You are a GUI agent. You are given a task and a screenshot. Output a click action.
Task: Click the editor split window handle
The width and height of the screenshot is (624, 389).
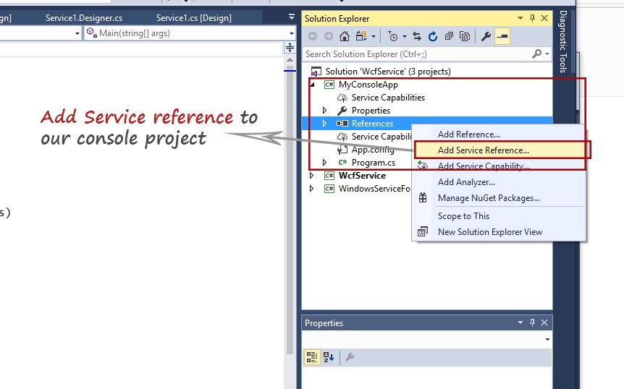[290, 48]
